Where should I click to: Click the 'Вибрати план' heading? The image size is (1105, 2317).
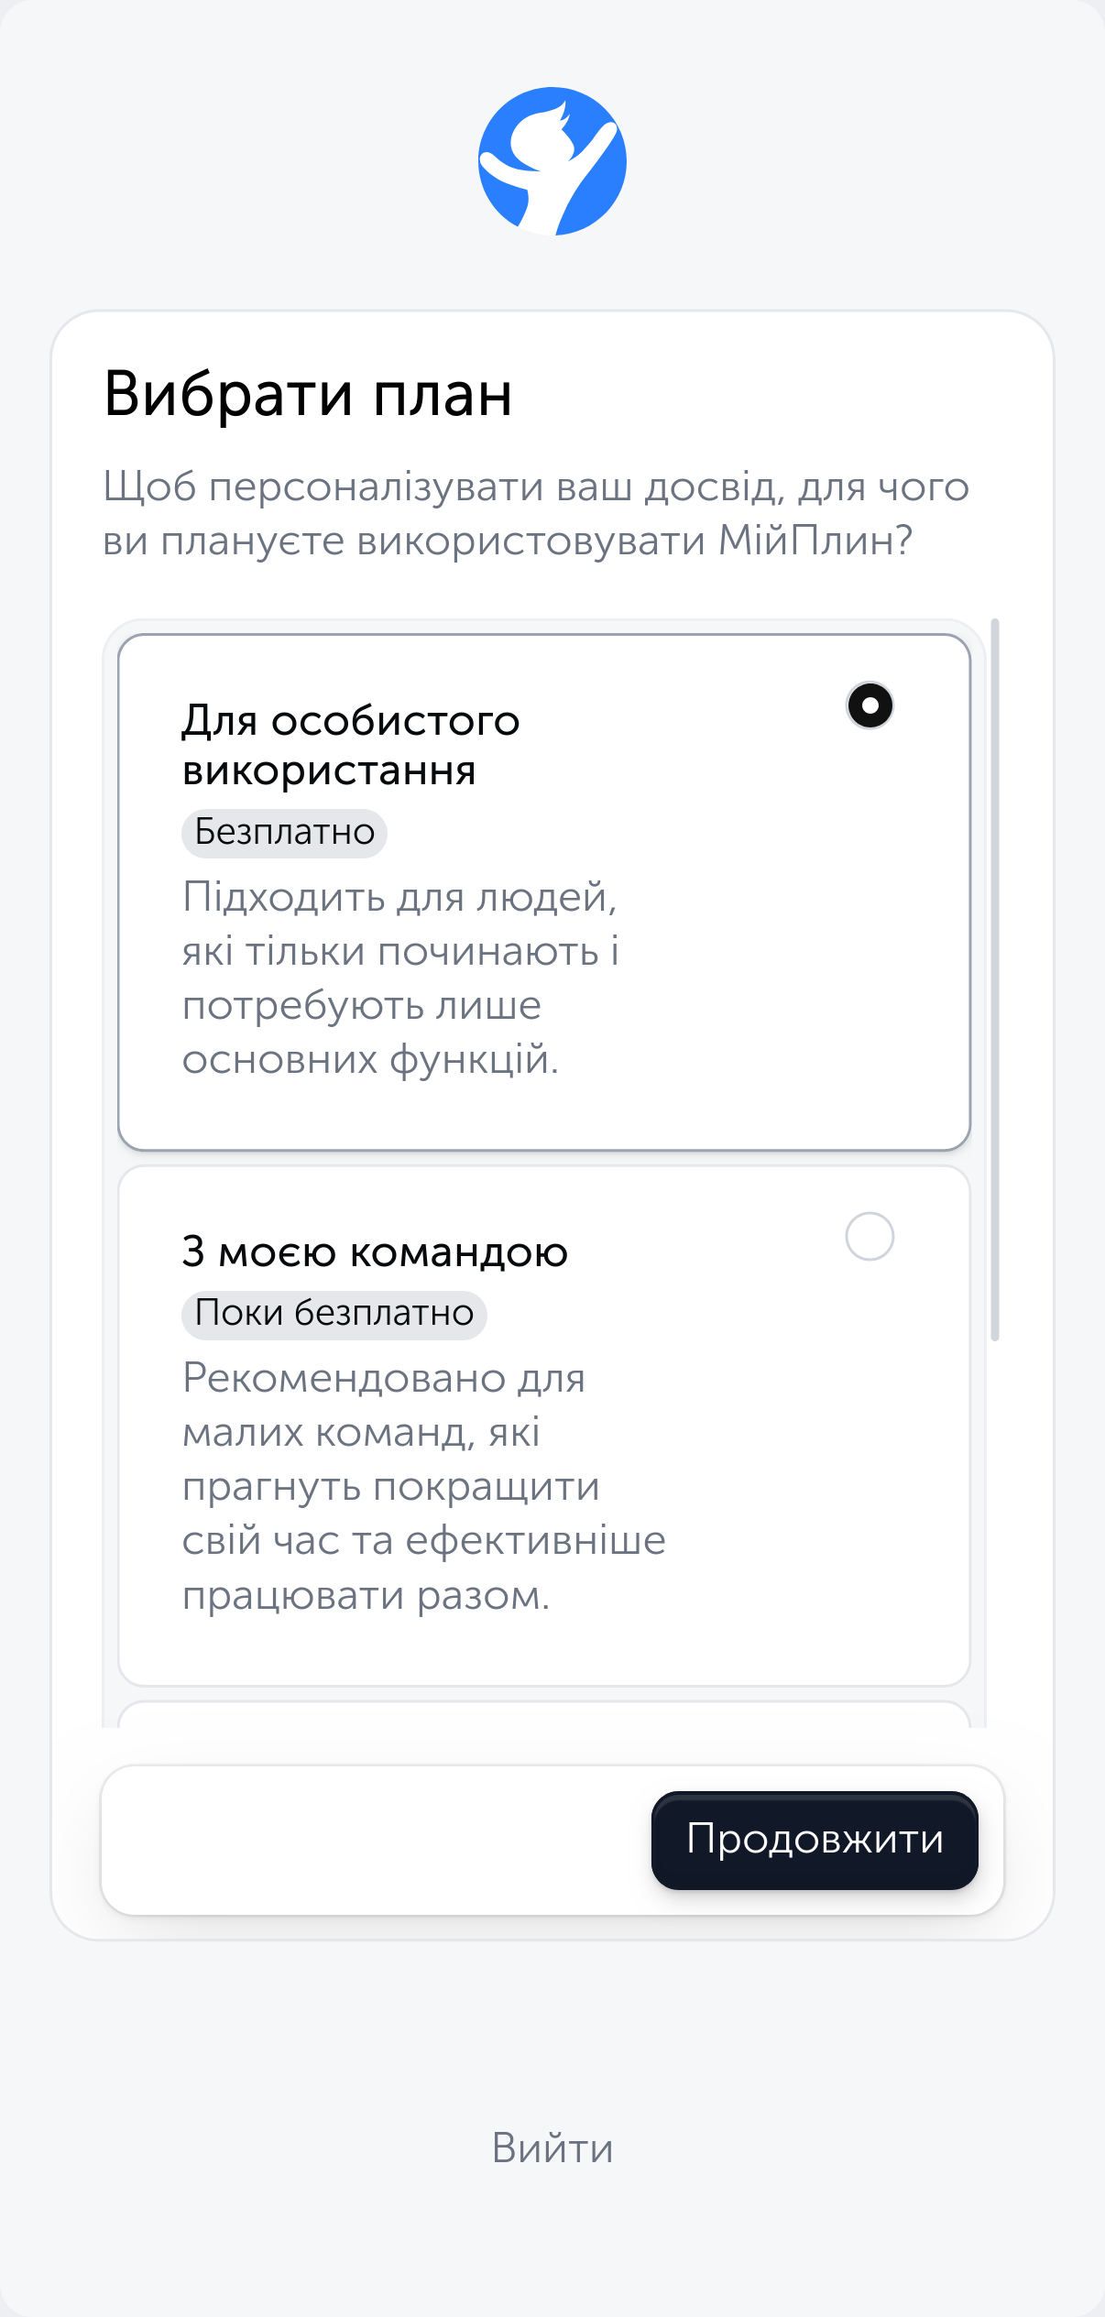308,395
